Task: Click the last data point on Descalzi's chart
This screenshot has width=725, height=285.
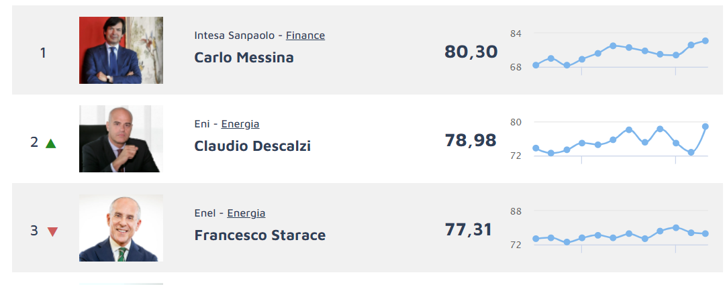Action: 706,126
